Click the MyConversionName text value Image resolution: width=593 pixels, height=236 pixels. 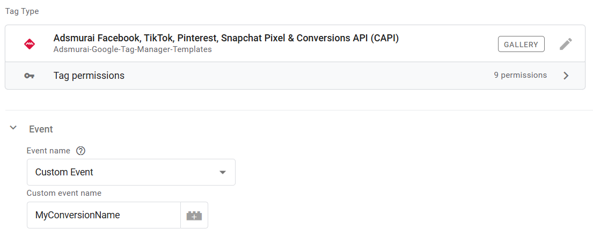77,215
